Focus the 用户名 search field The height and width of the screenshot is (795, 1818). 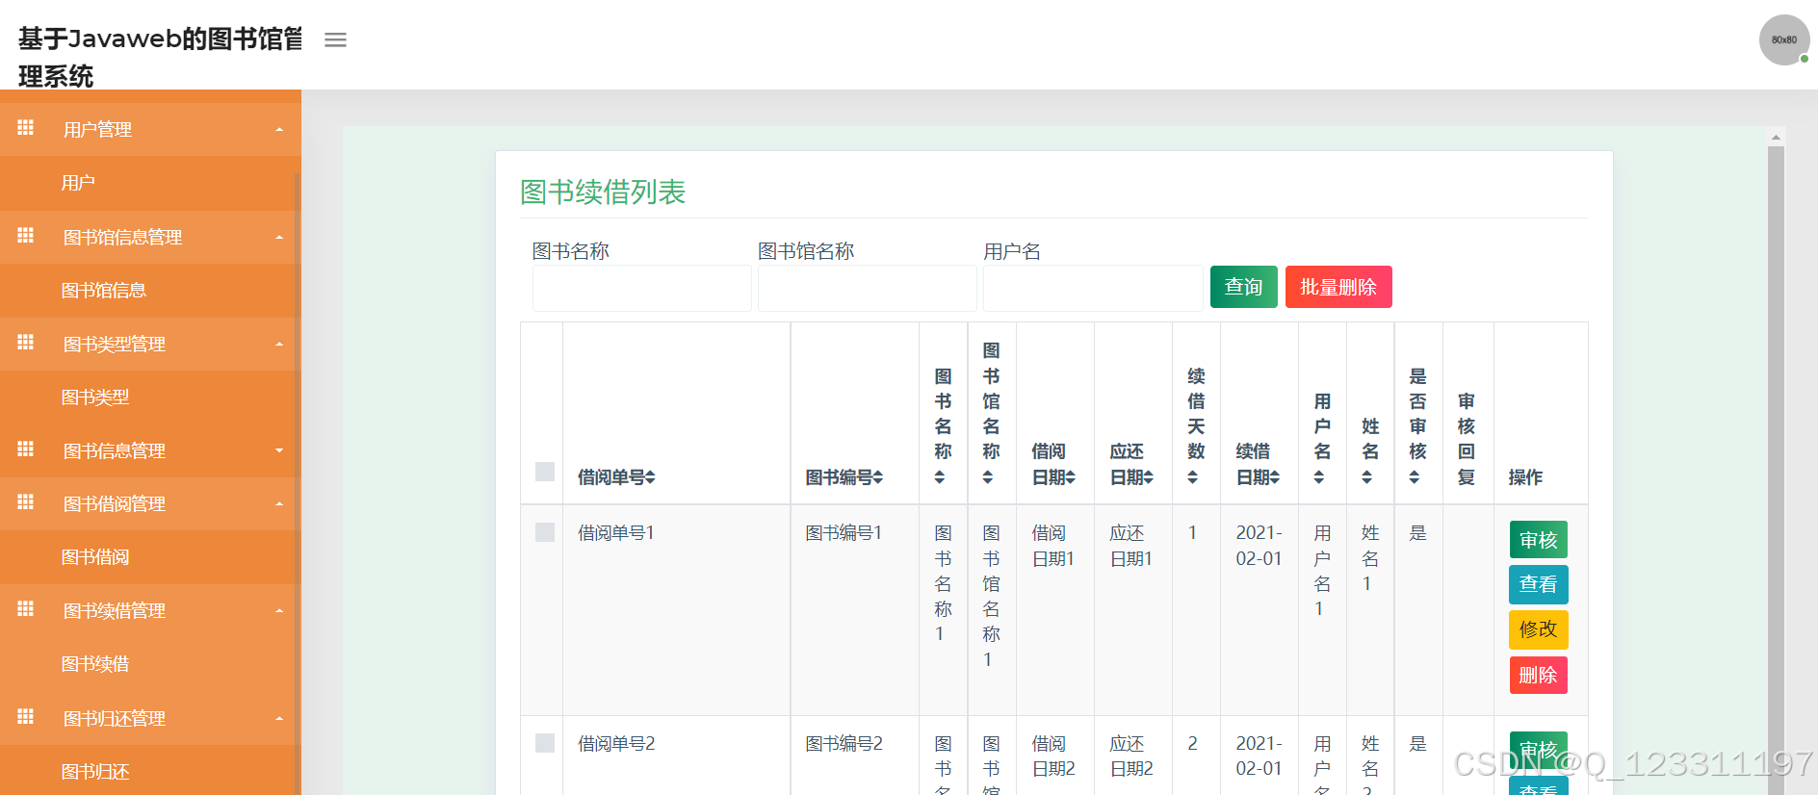click(1092, 289)
